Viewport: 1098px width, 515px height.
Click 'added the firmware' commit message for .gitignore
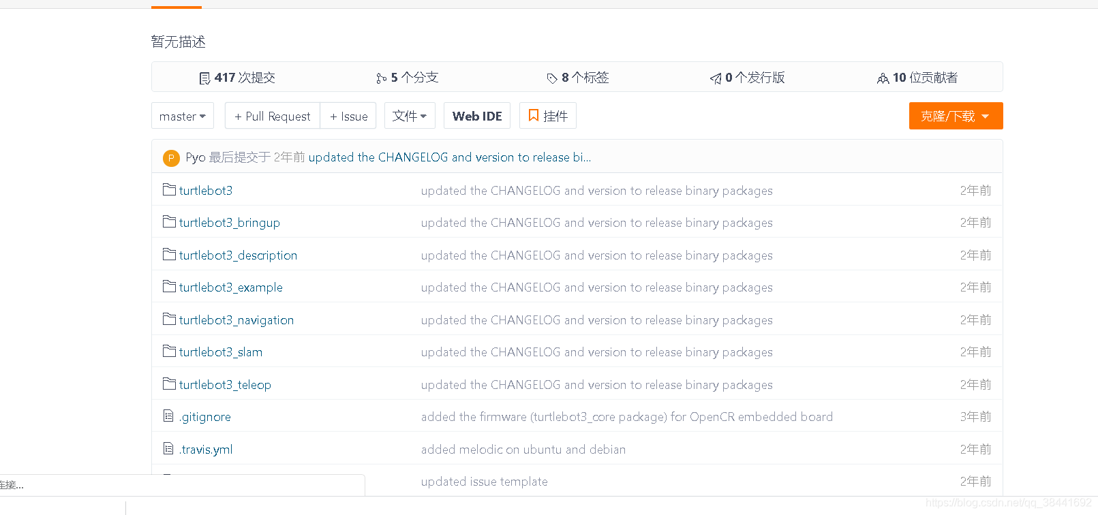click(627, 417)
